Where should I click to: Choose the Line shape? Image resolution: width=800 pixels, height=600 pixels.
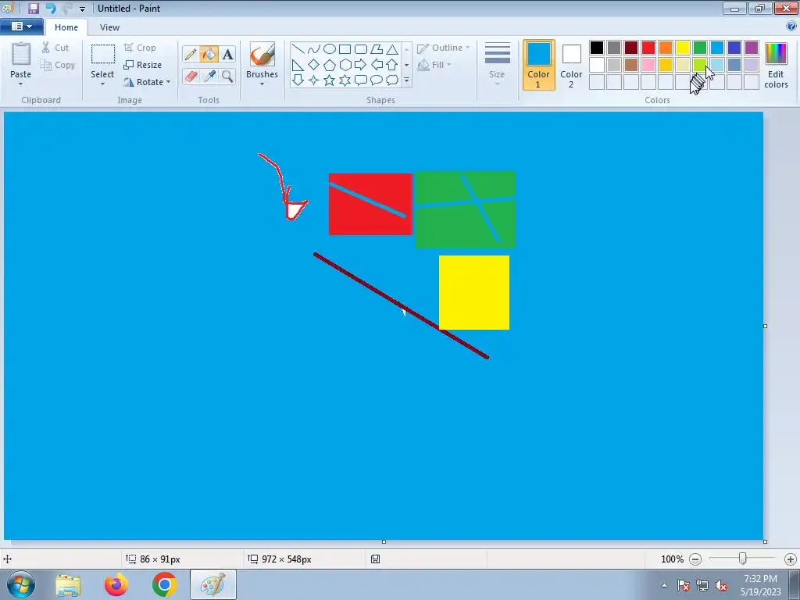(298, 49)
